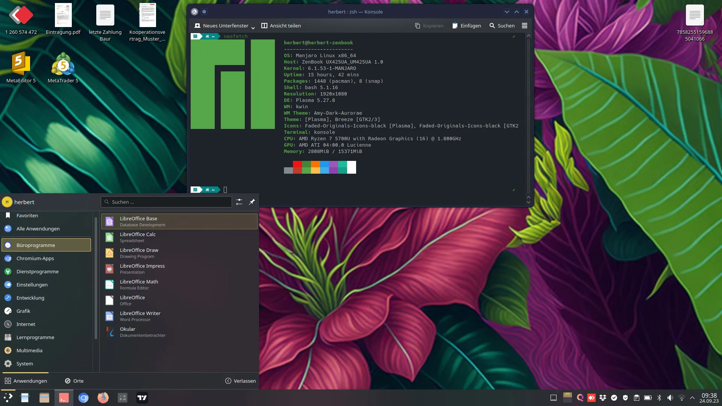
Task: Click the AnyDesk tray icon
Action: pos(592,398)
